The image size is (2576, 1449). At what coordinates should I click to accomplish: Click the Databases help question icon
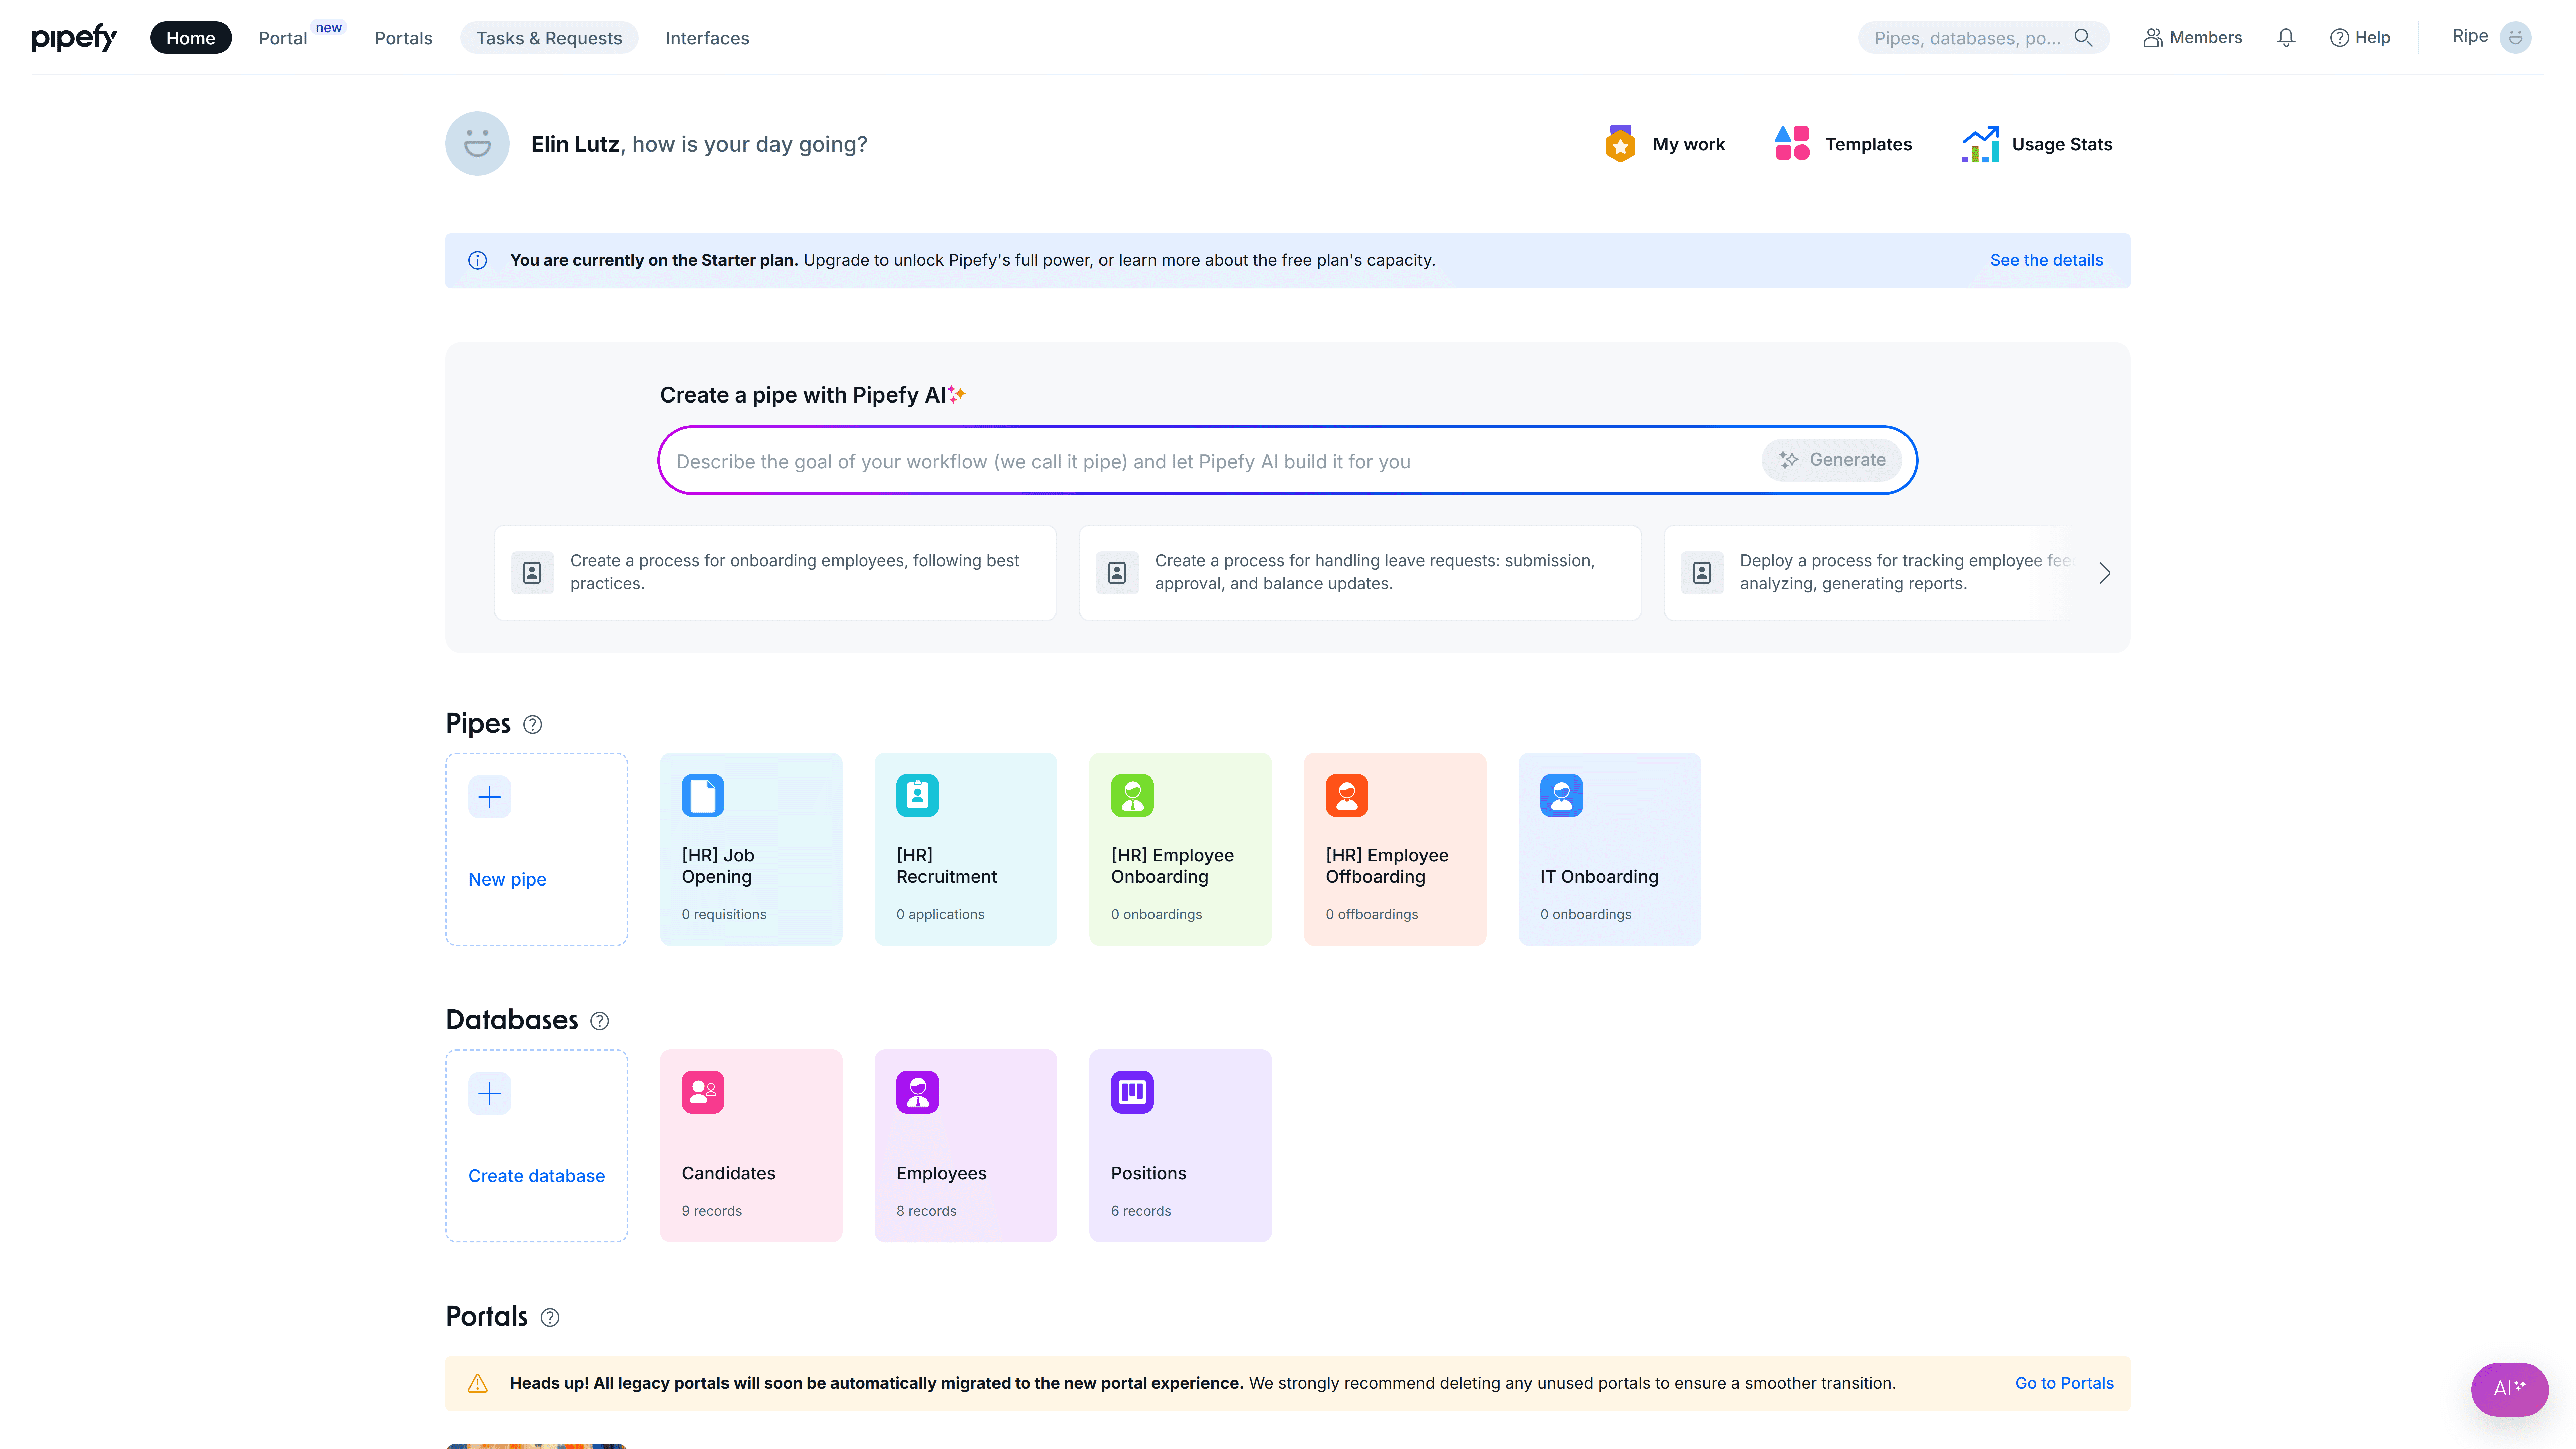coord(600,1021)
